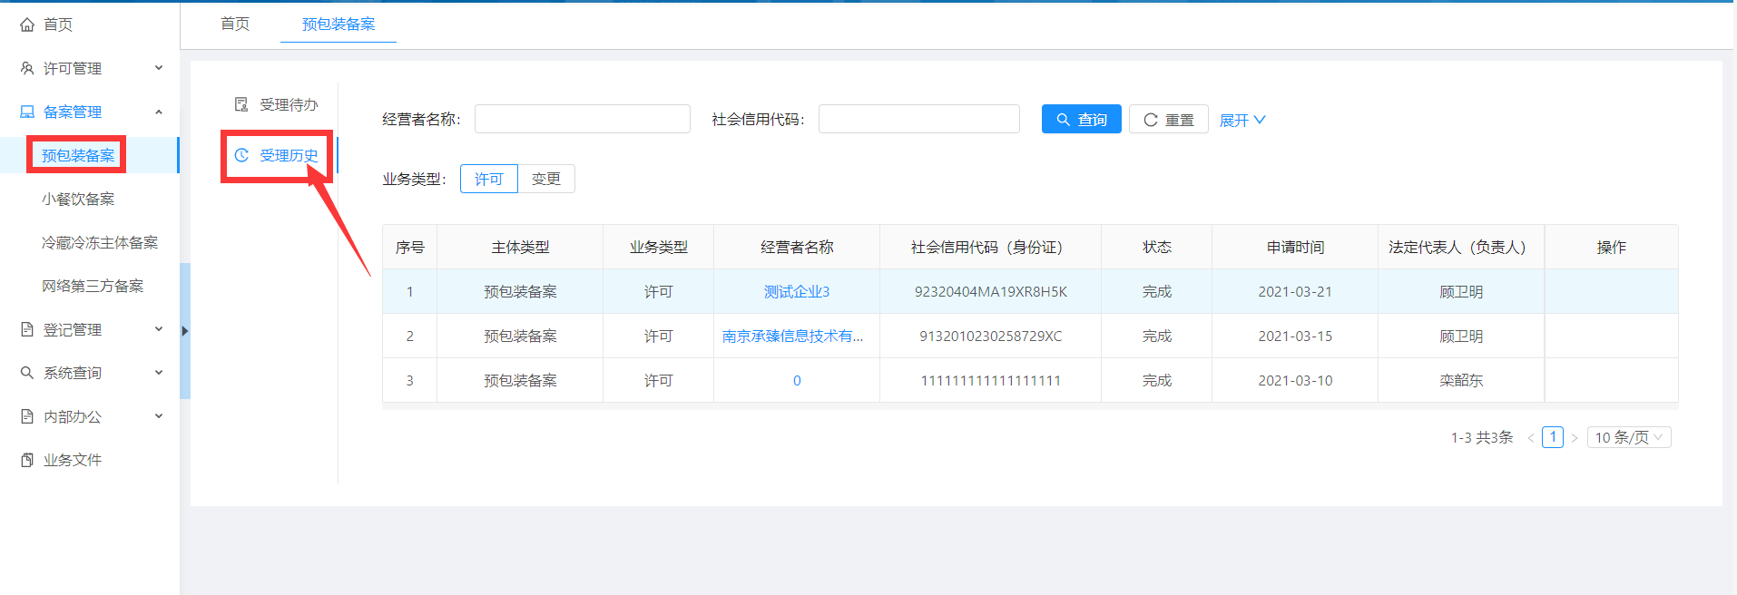Click the 受理待办 document icon
This screenshot has width=1737, height=595.
coord(241,104)
